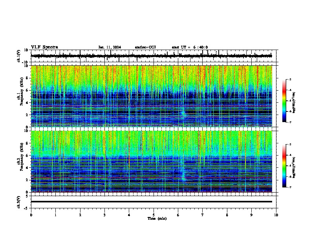Image resolution: width=311 pixels, height=241 pixels.
Task: Click the 'ch.1(V)' waveform axis label
Action: click(x=19, y=56)
